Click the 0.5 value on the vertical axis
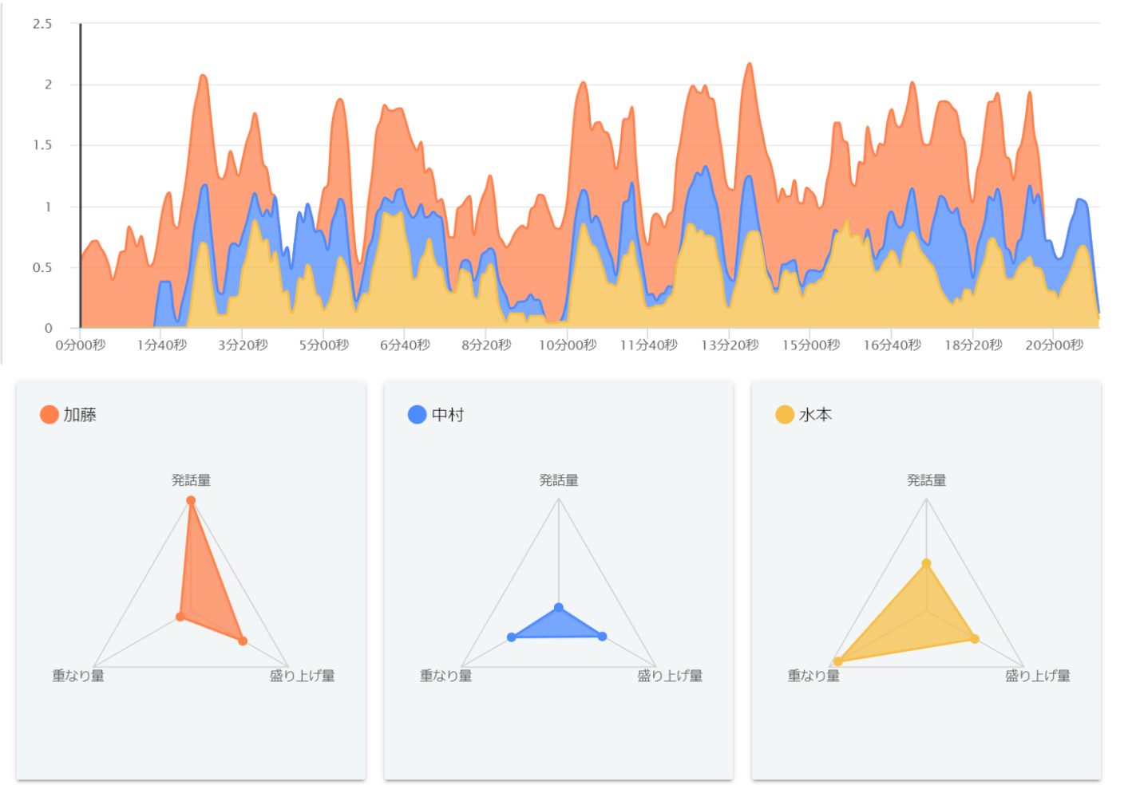Image resolution: width=1128 pixels, height=789 pixels. click(x=42, y=267)
